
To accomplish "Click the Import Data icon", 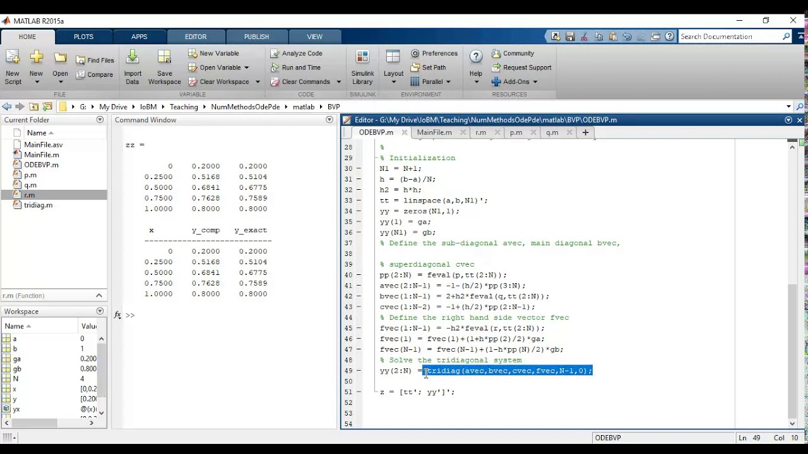I will click(132, 58).
